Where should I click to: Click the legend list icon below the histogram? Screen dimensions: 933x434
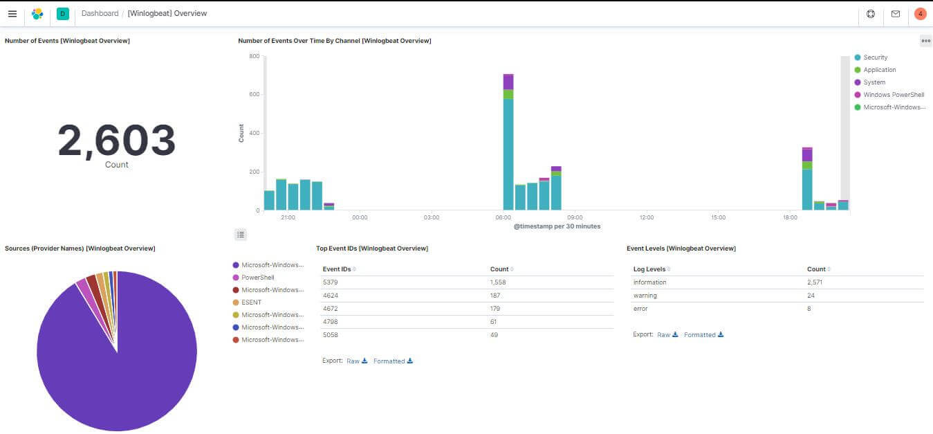[x=241, y=235]
